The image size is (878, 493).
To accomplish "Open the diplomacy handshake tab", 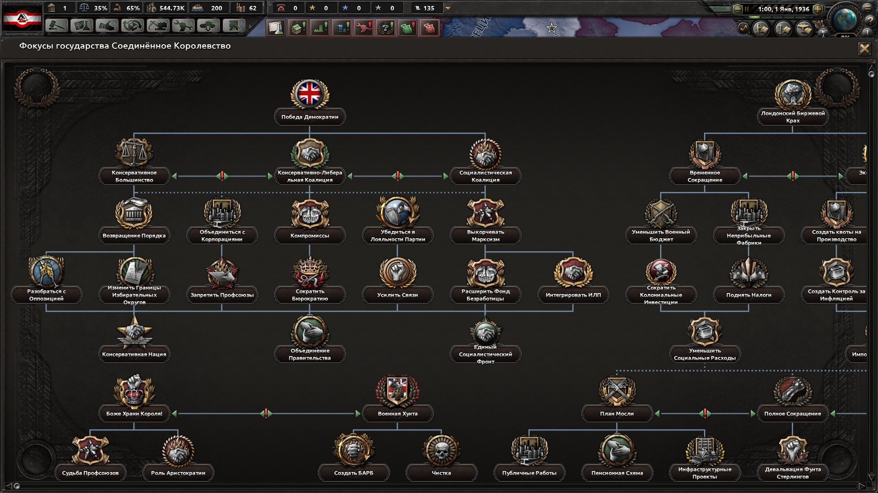I will 107,26.
